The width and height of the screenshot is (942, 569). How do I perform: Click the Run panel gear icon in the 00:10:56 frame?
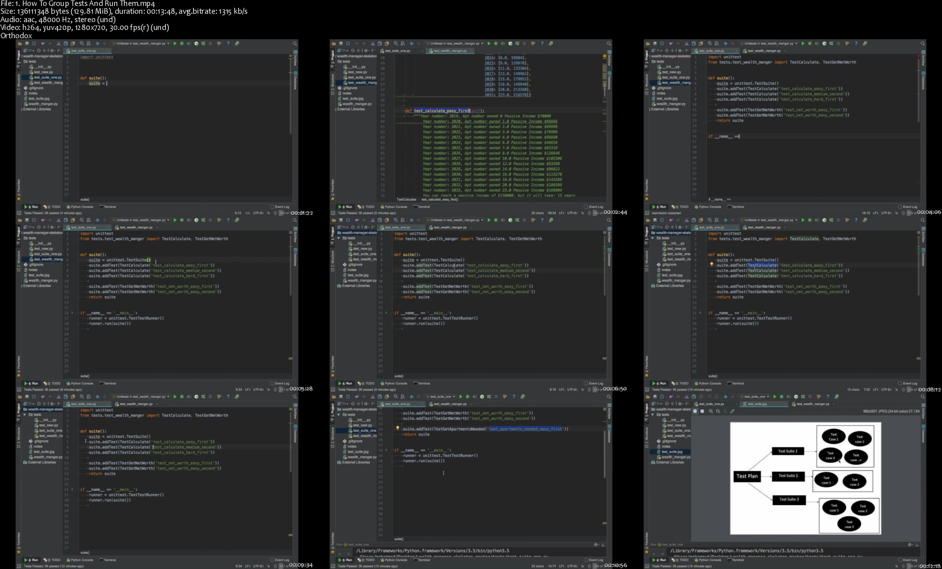596,544
